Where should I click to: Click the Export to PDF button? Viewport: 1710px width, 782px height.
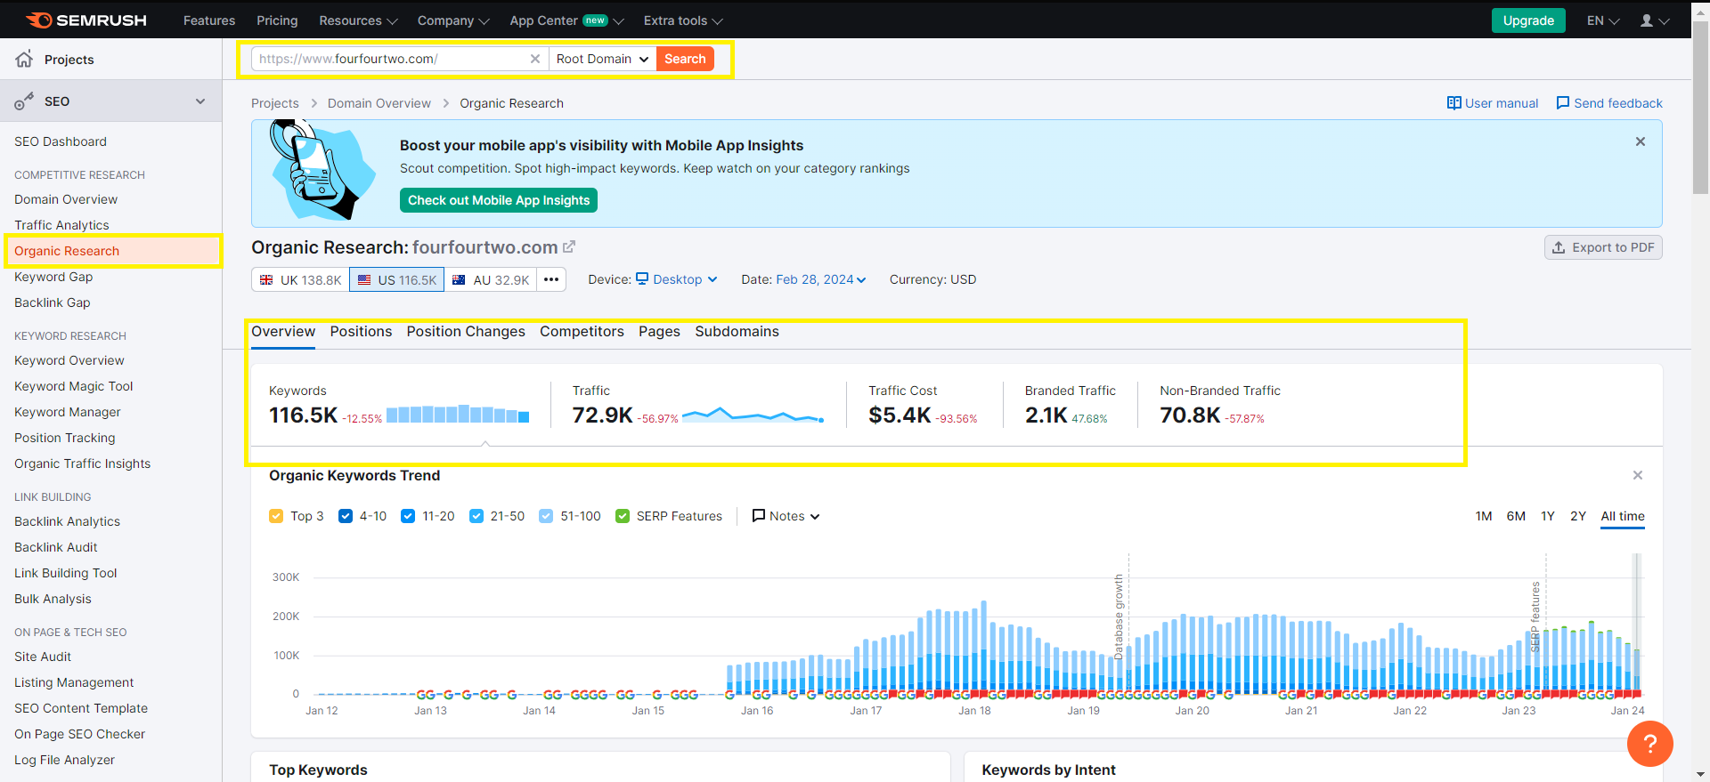point(1603,247)
